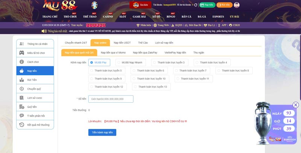Click the Trang Web globe icon
This screenshot has width=301, height=153.
pos(155,25)
